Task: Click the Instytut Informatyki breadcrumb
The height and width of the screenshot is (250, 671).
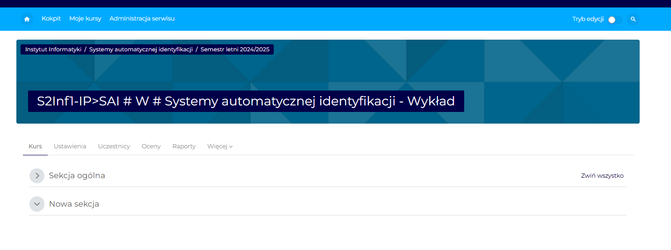Action: 53,49
